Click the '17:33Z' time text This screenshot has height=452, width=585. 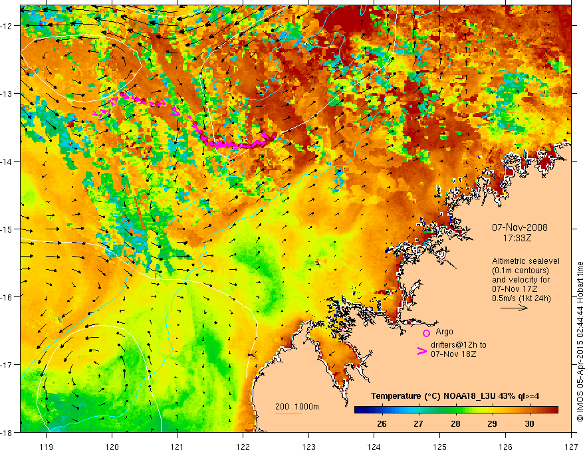pos(517,238)
